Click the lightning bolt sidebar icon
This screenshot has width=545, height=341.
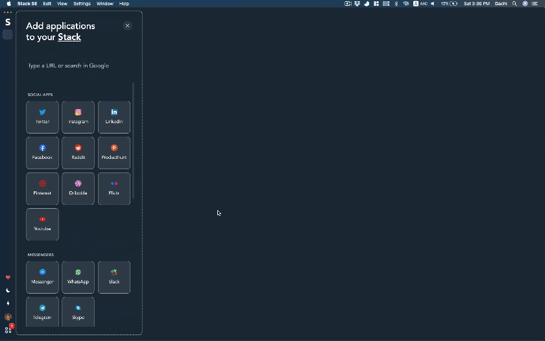8,303
